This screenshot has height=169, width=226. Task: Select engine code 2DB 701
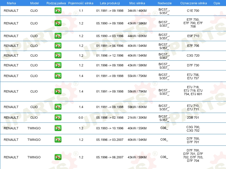point(193,118)
